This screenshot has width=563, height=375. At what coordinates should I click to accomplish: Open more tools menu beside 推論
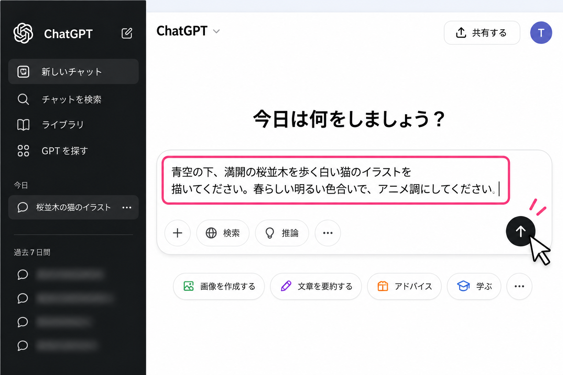coord(328,233)
